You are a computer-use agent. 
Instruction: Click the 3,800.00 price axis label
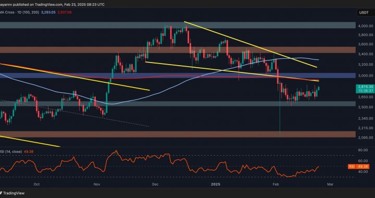point(366,35)
